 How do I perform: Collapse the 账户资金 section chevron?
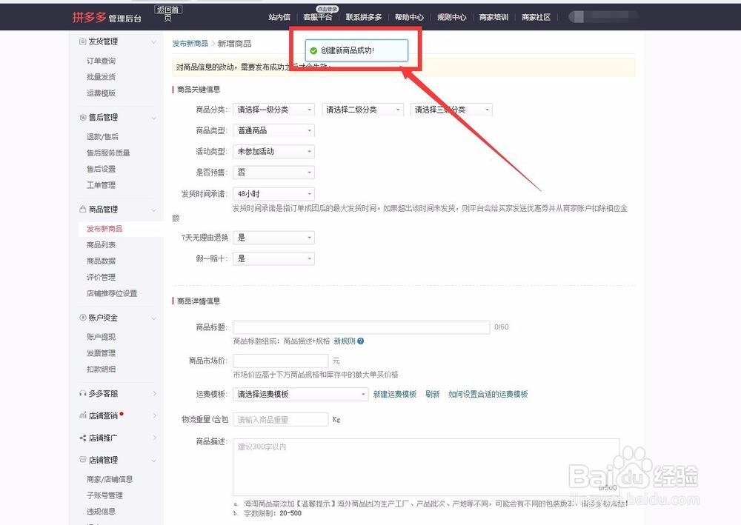tap(153, 318)
